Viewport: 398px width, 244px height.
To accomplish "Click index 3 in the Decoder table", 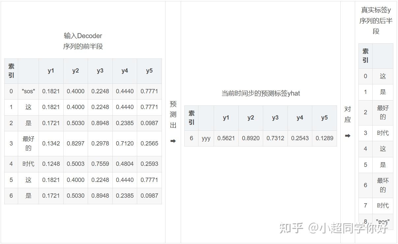I will pyautogui.click(x=11, y=144).
